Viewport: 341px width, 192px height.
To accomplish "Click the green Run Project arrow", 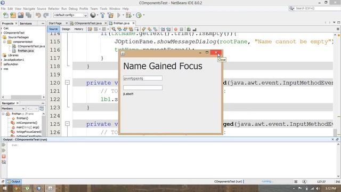I will (119, 15).
